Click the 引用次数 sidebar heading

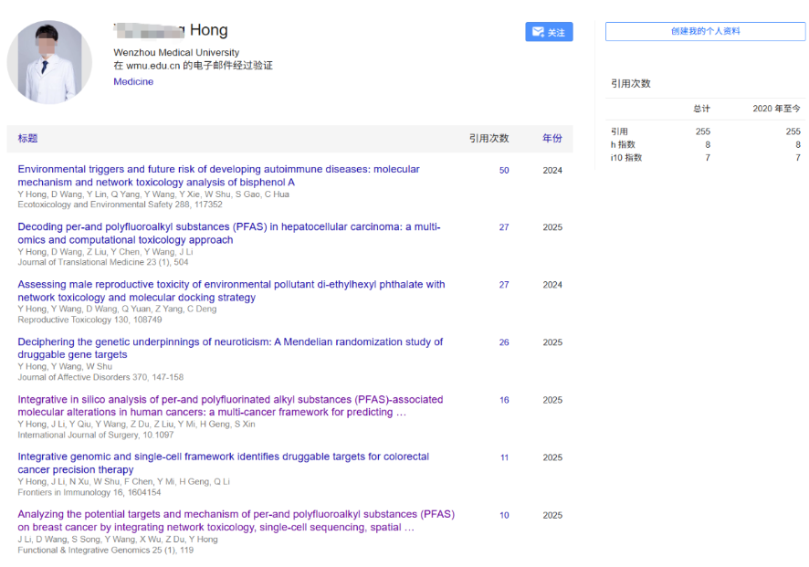[x=630, y=84]
